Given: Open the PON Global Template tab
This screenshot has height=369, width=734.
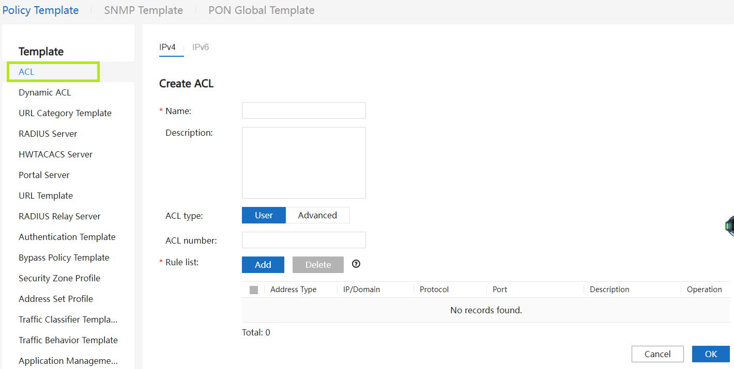Looking at the screenshot, I should 261,10.
